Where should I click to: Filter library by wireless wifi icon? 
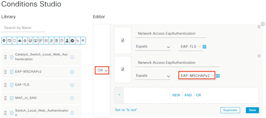pos(83,41)
